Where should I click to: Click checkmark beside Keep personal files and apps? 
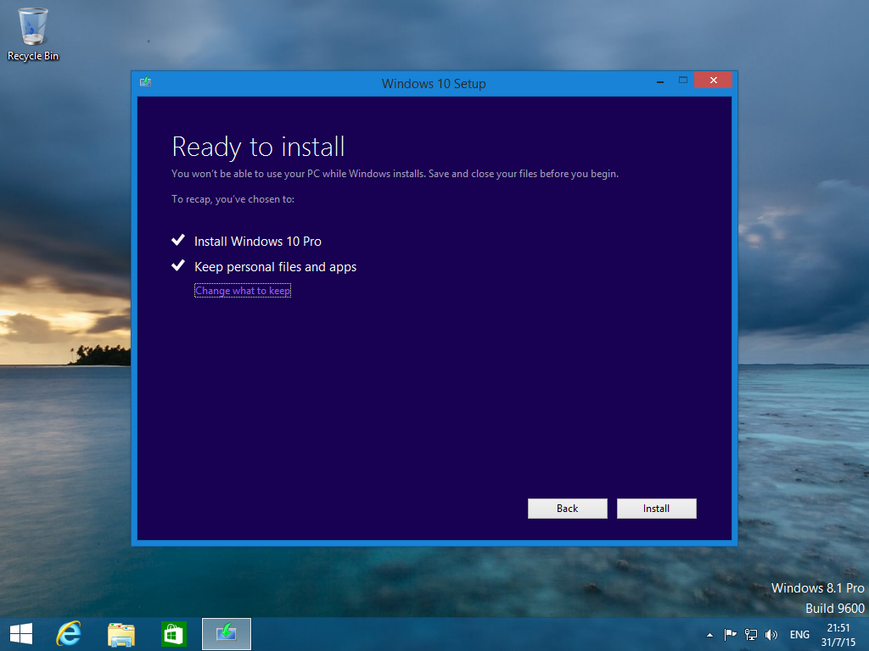178,266
